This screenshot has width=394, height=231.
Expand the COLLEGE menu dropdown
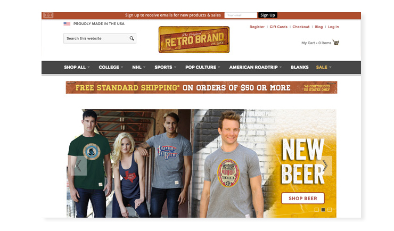[x=111, y=67]
